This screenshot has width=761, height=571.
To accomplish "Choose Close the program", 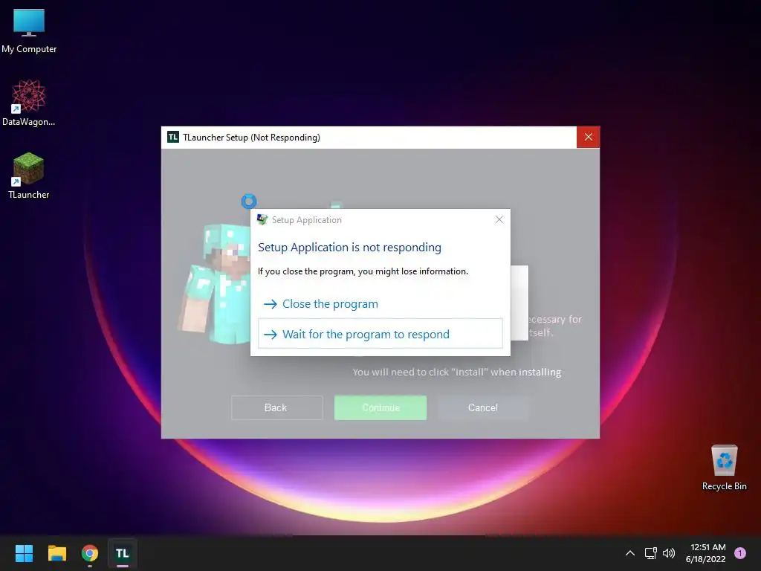I will tap(380, 304).
